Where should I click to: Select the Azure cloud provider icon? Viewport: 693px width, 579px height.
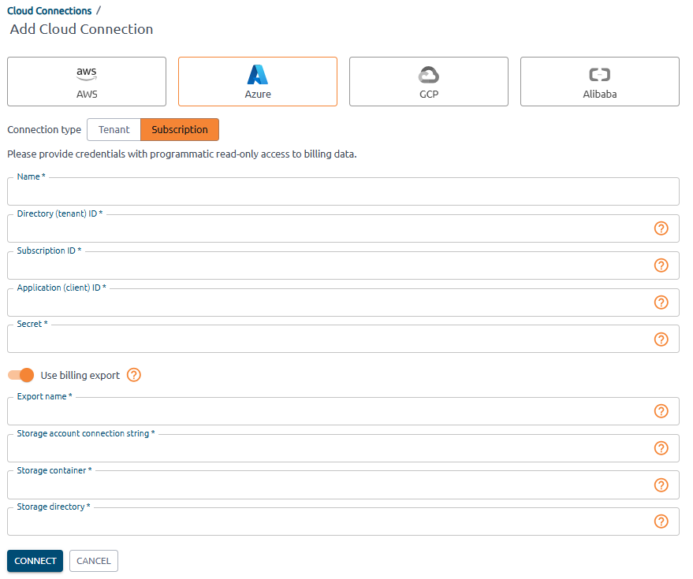click(257, 81)
